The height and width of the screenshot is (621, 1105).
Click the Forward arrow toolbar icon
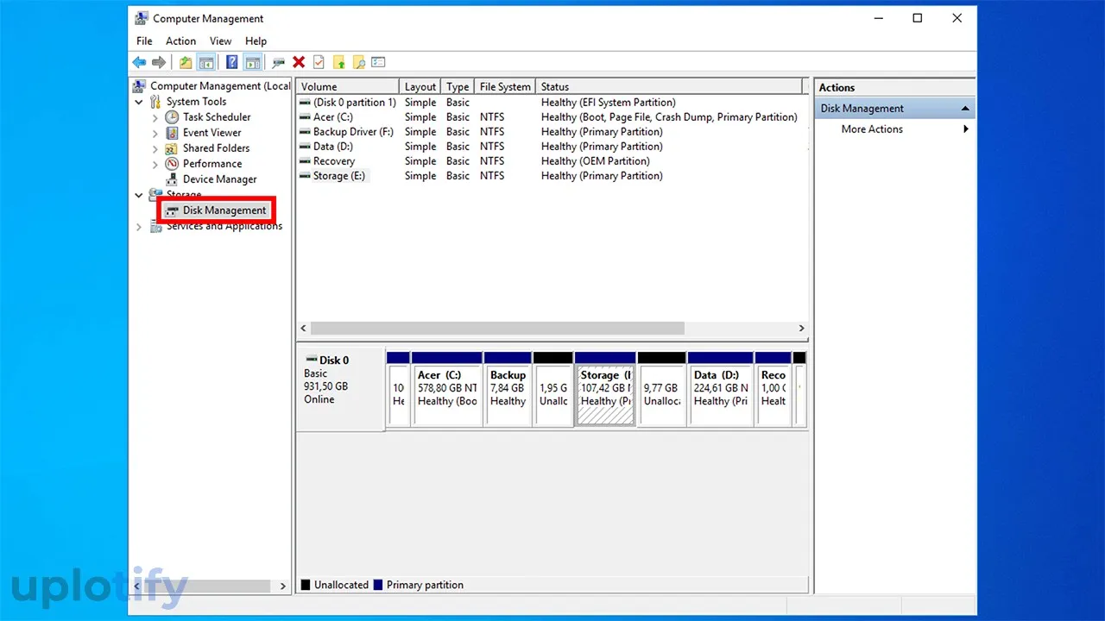[159, 62]
